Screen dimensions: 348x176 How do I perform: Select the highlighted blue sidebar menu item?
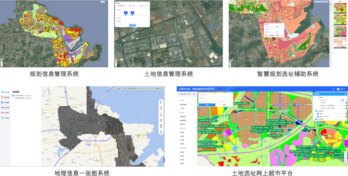point(183,108)
